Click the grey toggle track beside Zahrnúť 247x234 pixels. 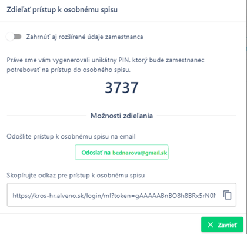click(16, 37)
